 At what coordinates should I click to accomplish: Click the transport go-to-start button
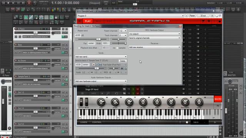3,3
